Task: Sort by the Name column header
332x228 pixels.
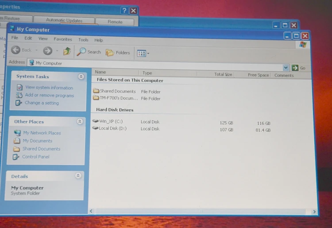Action: click(116, 72)
